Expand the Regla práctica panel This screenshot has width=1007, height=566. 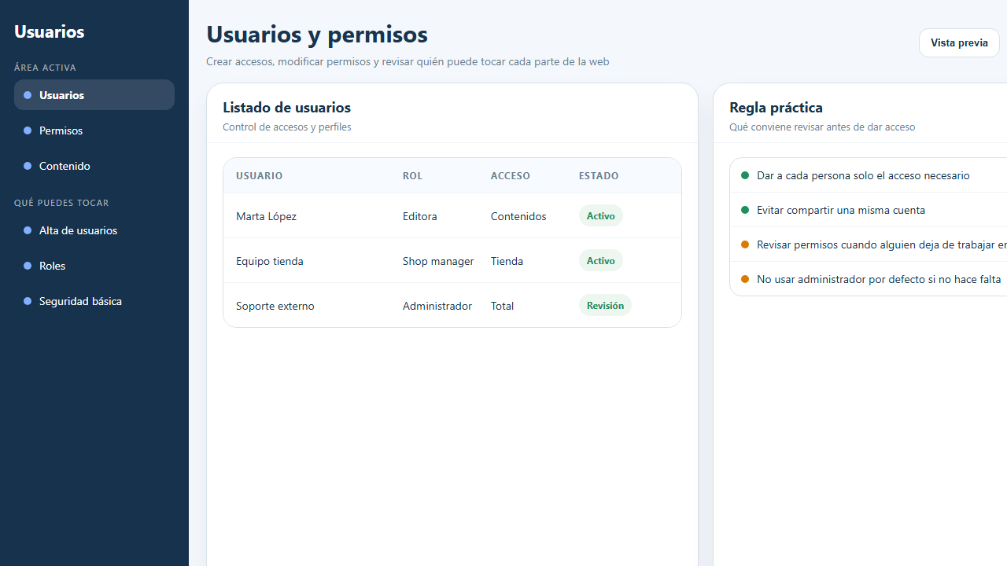tap(776, 107)
